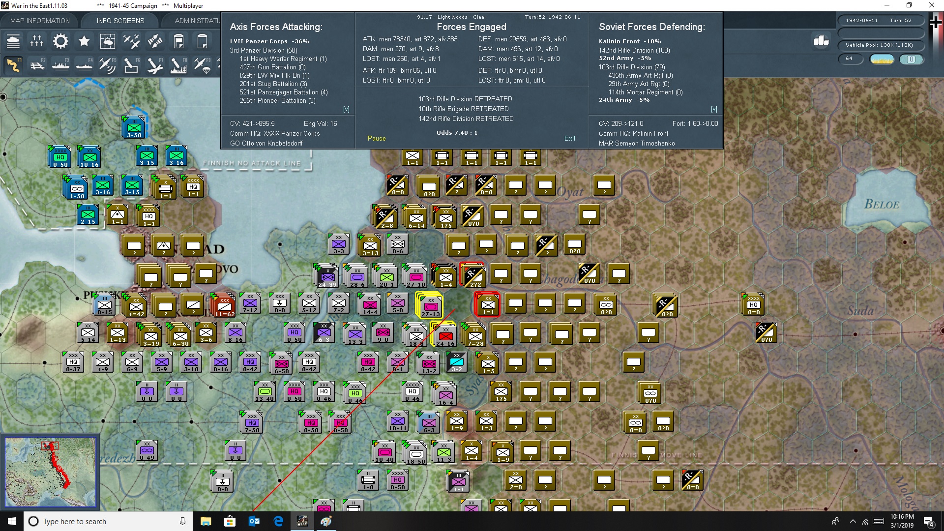Open the blank report page icon
The image size is (944, 531).
(202, 41)
